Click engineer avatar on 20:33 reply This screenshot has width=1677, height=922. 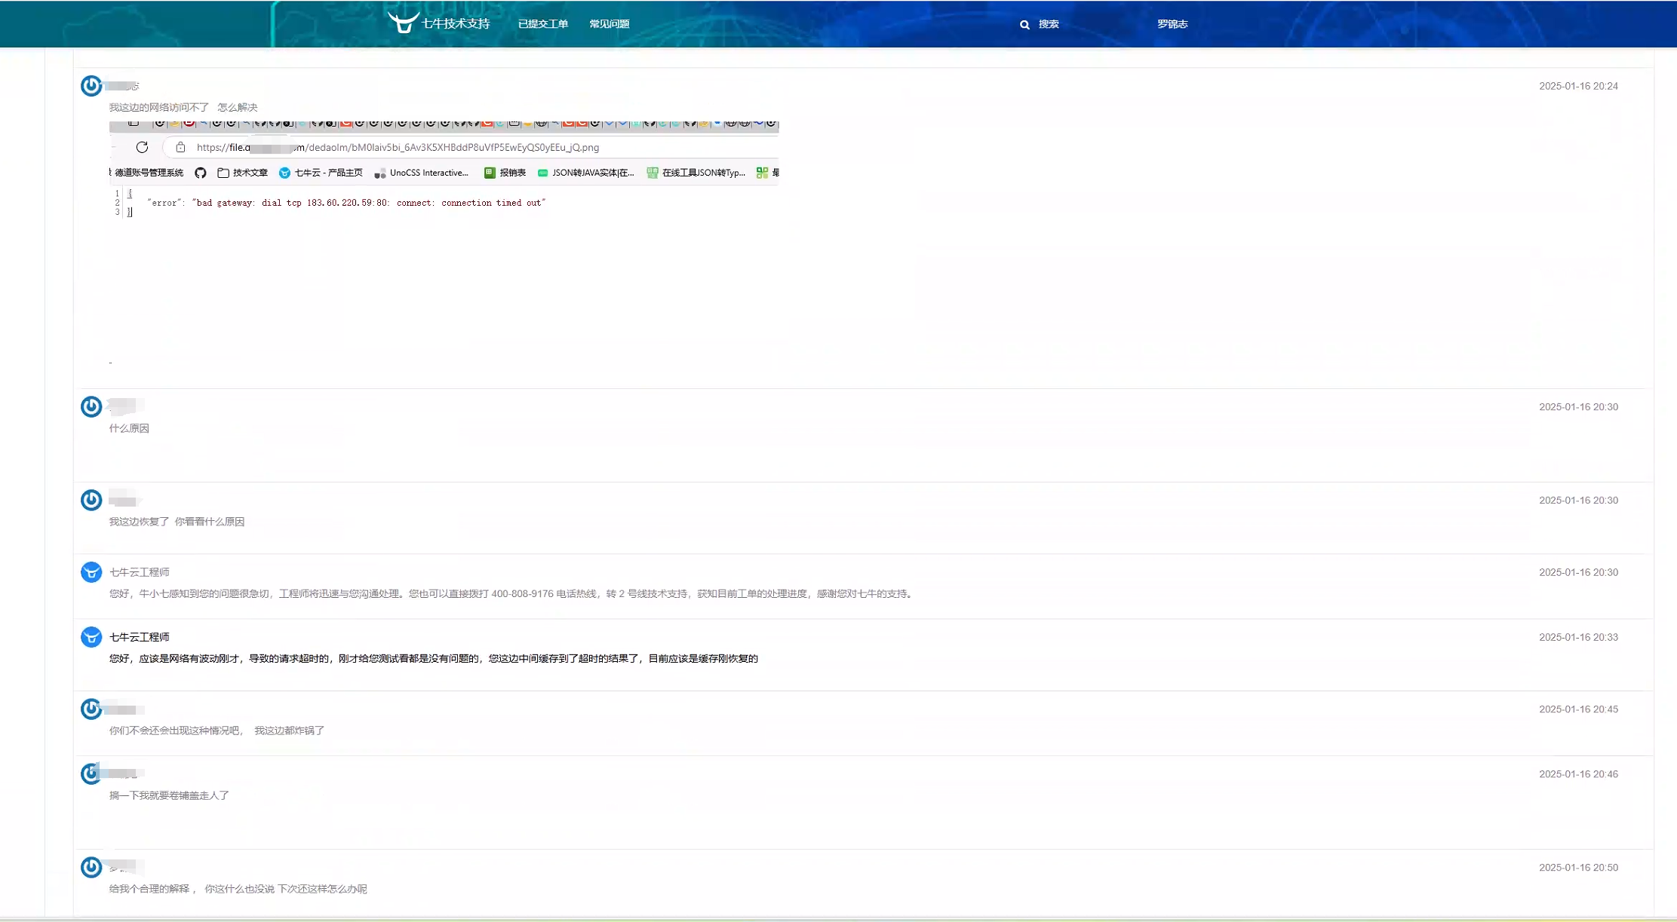point(91,637)
